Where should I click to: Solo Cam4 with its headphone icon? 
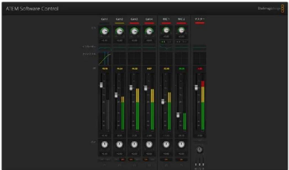(x=149, y=165)
